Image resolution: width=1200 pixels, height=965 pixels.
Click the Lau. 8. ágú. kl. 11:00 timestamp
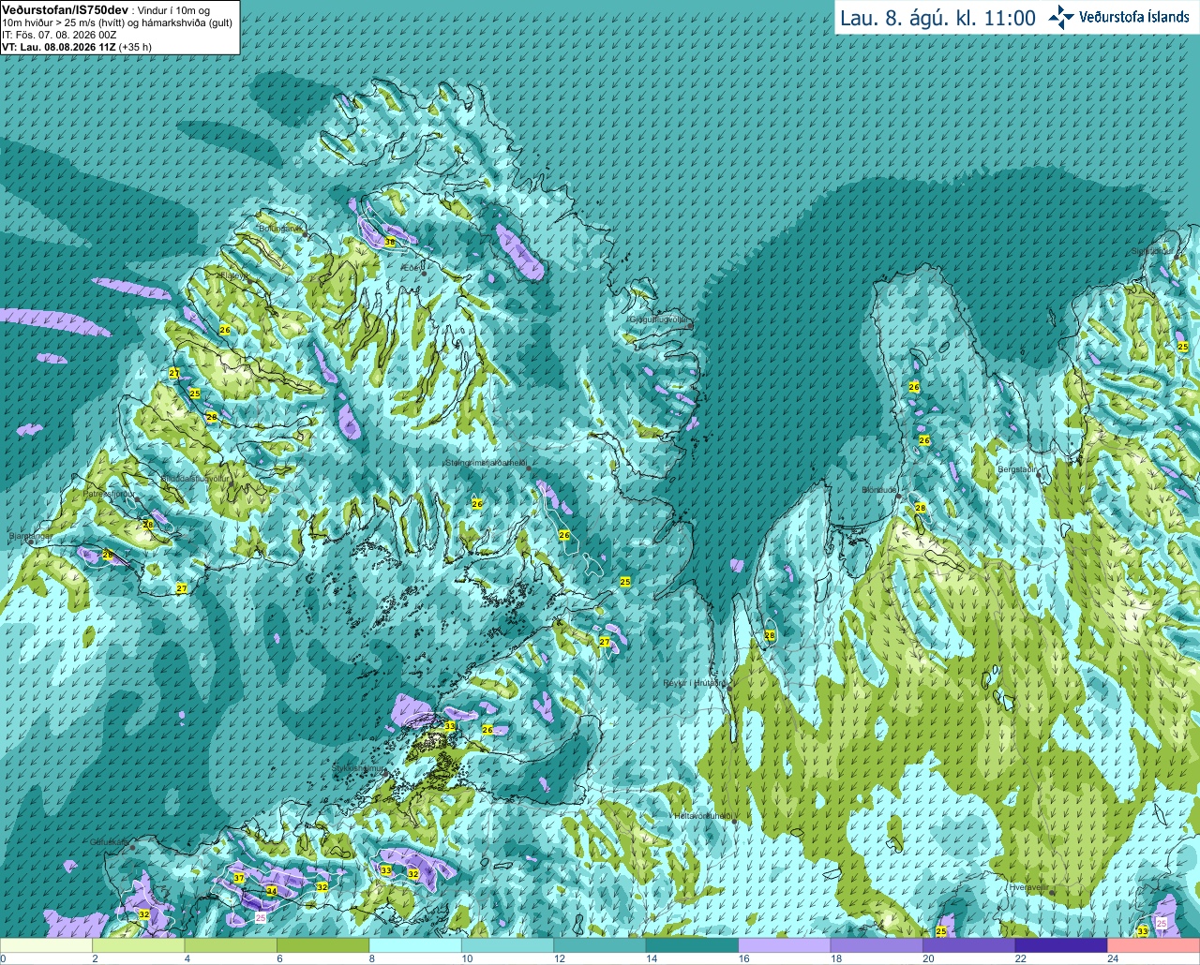click(937, 18)
